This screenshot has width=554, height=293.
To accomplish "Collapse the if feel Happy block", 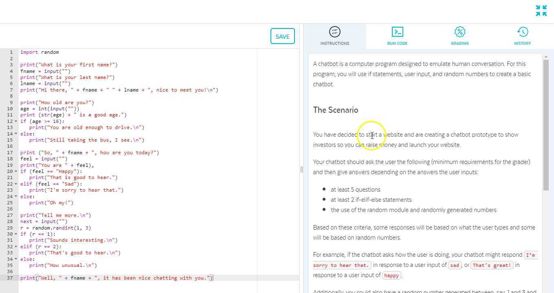I will pos(15,171).
